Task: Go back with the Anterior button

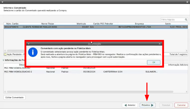Action: point(130,105)
